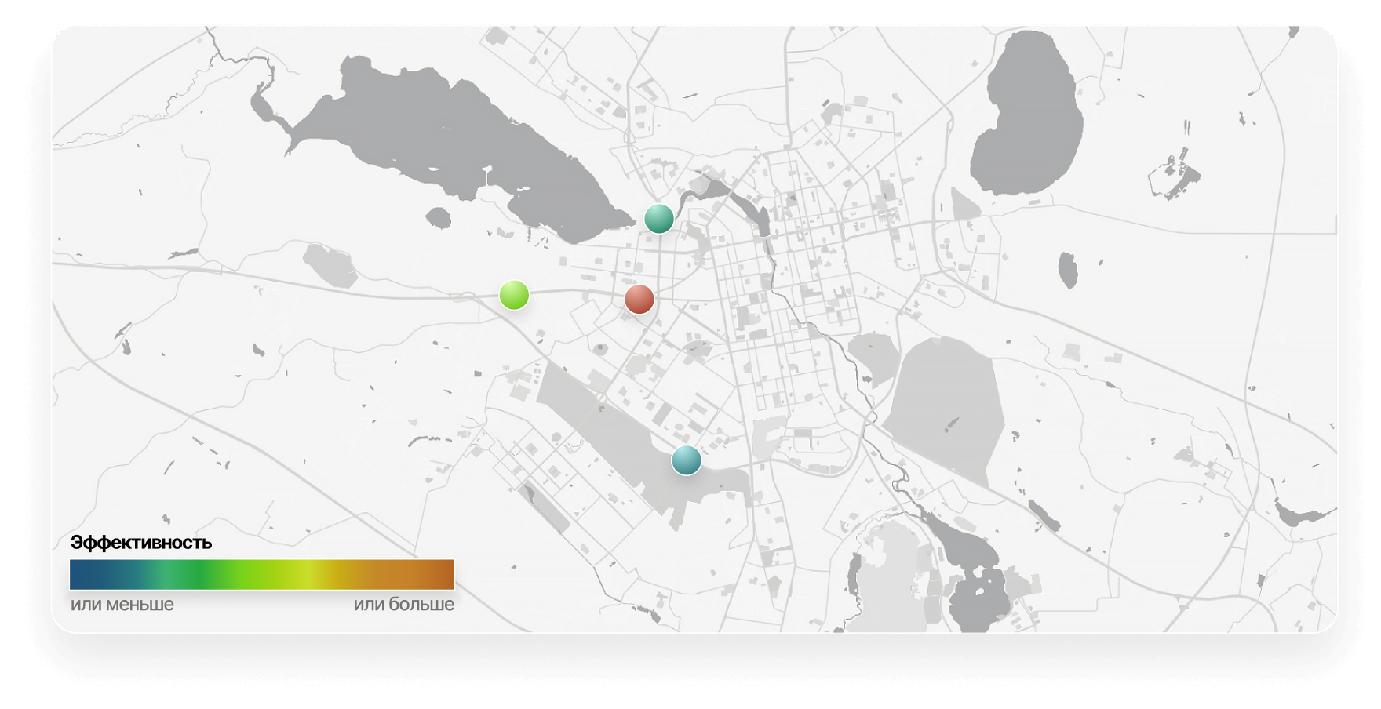
Task: Select the light green map marker
Action: tap(514, 295)
